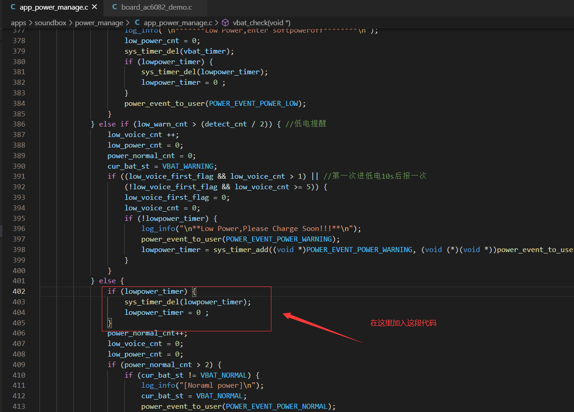Click line number 413 in the gutter

click(x=19, y=407)
